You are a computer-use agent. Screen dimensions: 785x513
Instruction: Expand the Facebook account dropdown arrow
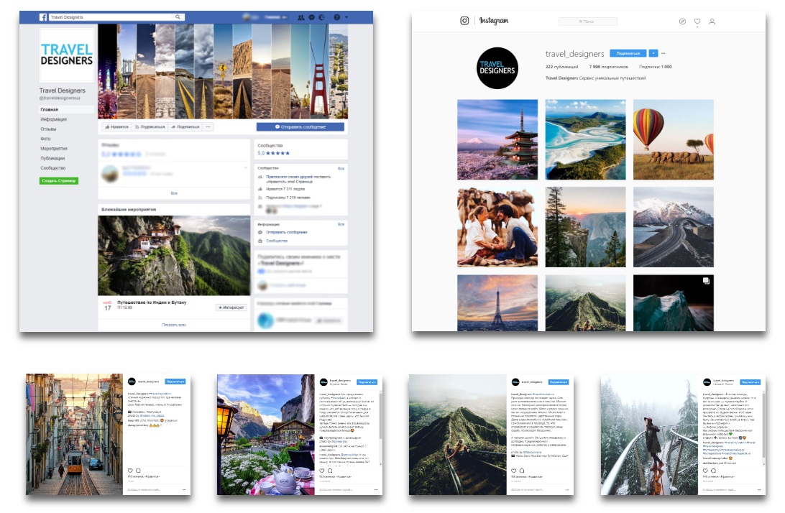(346, 17)
